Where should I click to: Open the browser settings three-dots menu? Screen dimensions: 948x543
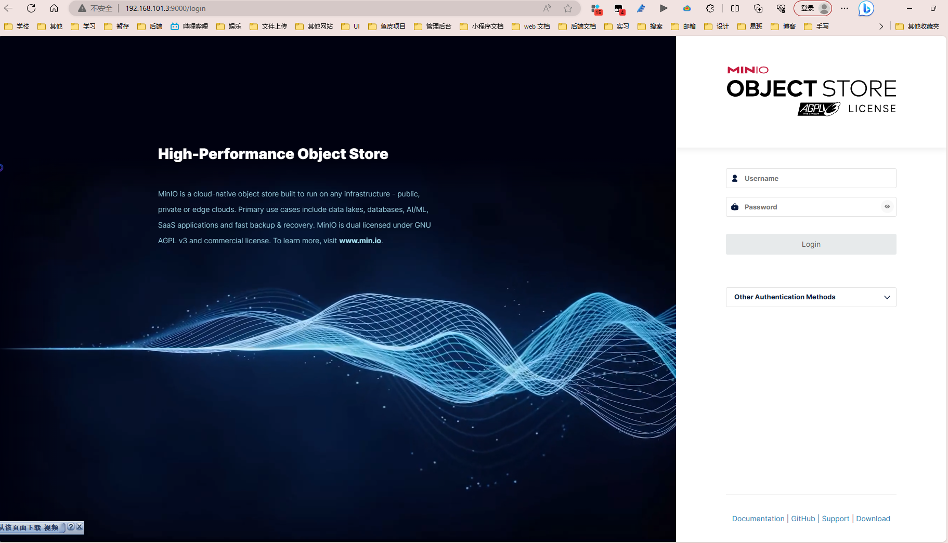pyautogui.click(x=845, y=8)
